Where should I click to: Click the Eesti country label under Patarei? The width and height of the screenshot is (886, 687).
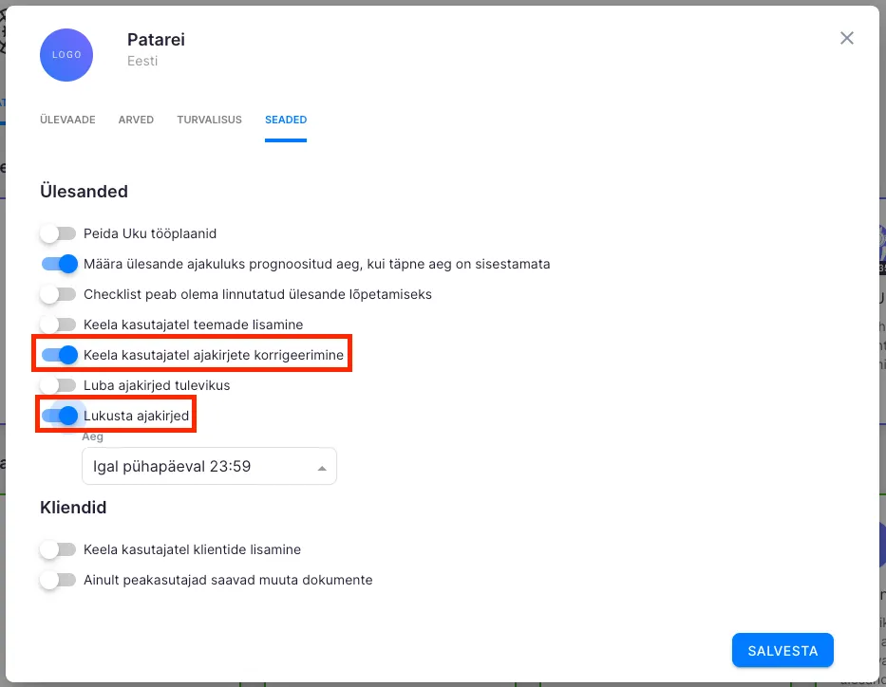142,61
